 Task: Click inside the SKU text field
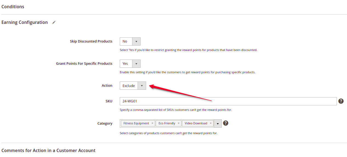[x=228, y=101]
